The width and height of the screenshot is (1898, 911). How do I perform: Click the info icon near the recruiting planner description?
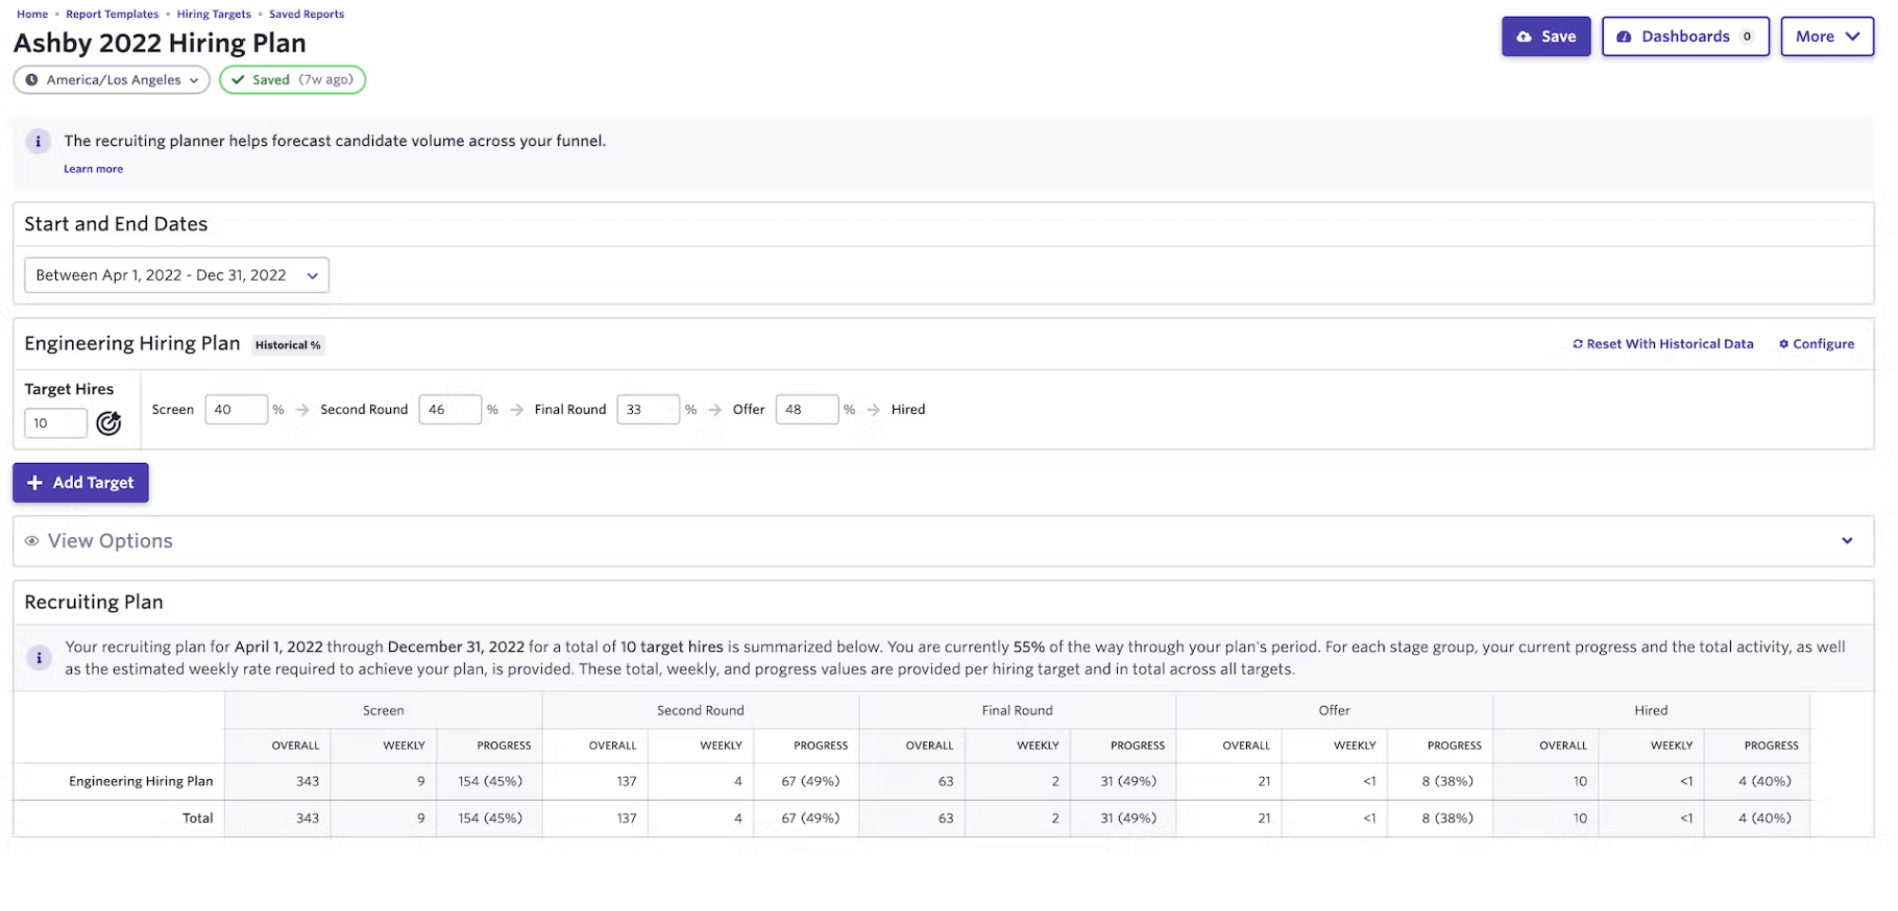[x=38, y=140]
